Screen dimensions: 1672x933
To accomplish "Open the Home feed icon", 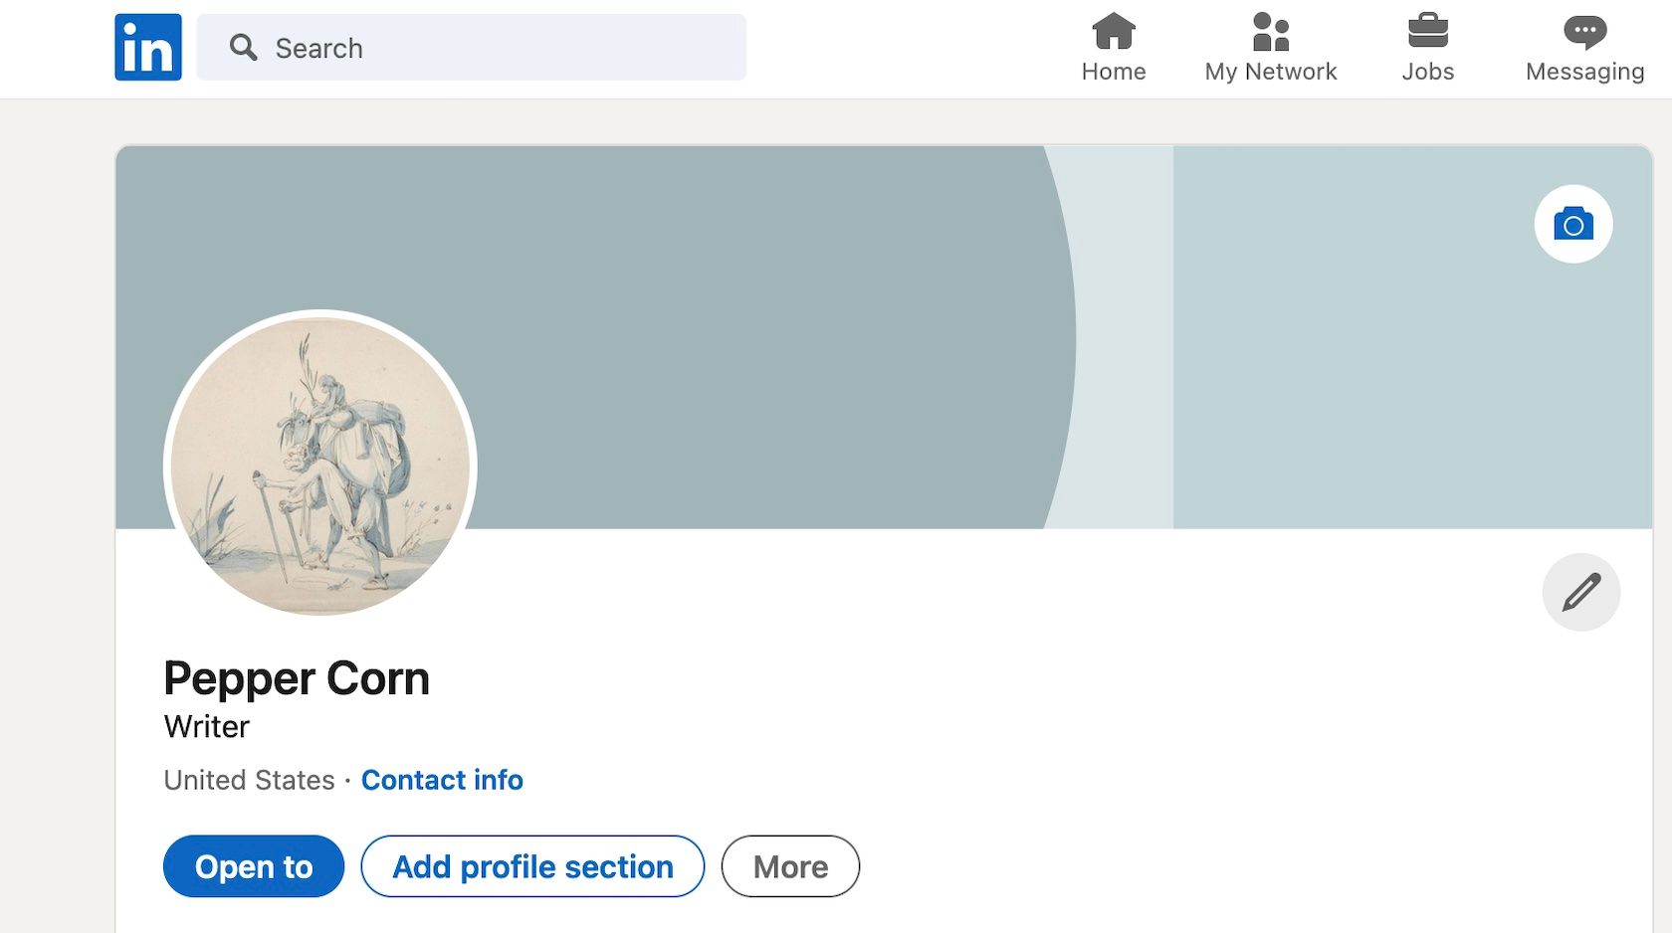I will [x=1114, y=31].
